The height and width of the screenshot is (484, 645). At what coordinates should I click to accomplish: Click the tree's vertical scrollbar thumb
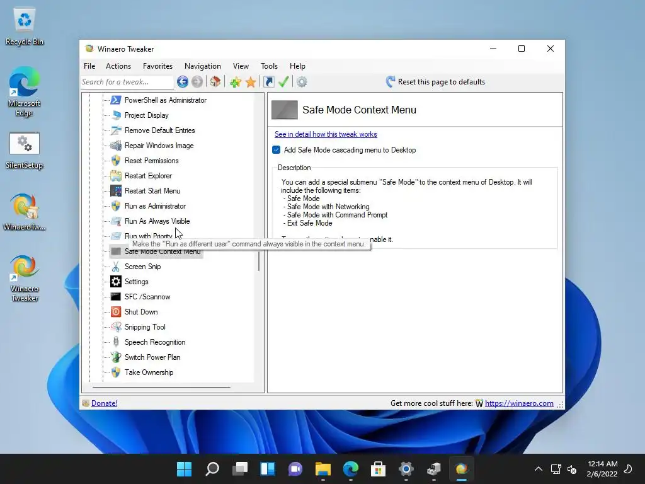click(259, 262)
